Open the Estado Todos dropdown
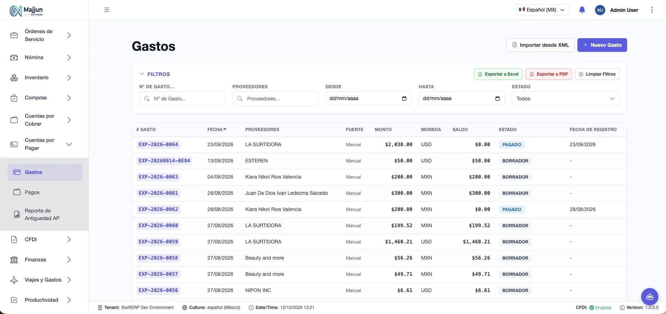Viewport: 666px width, 314px height. pyautogui.click(x=566, y=99)
